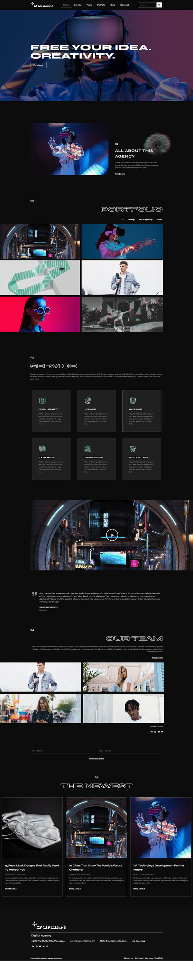Click the Digital Strategy service icon
This screenshot has height=961, width=193.
click(42, 400)
